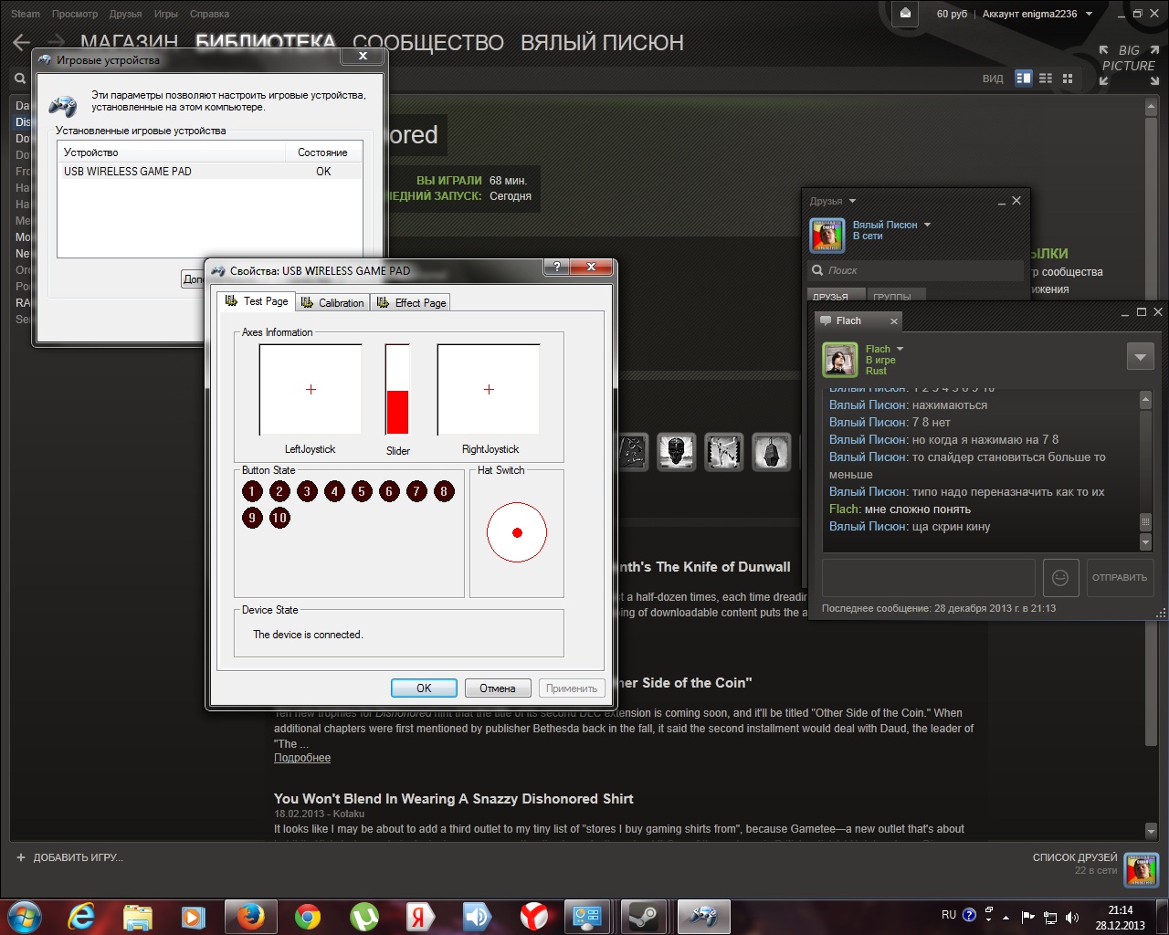Open the Игры menu
This screenshot has height=935, width=1169.
click(165, 14)
